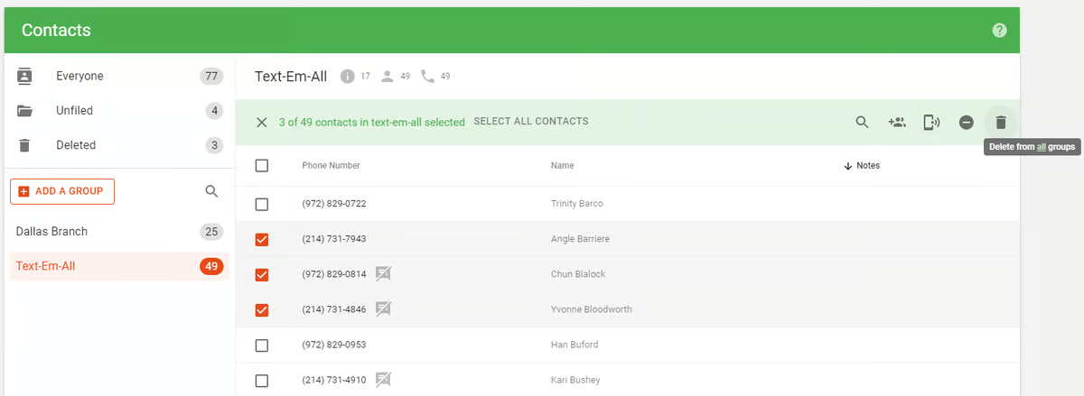Click the Text-Em-All count badge 49
The height and width of the screenshot is (396, 1084).
[211, 266]
